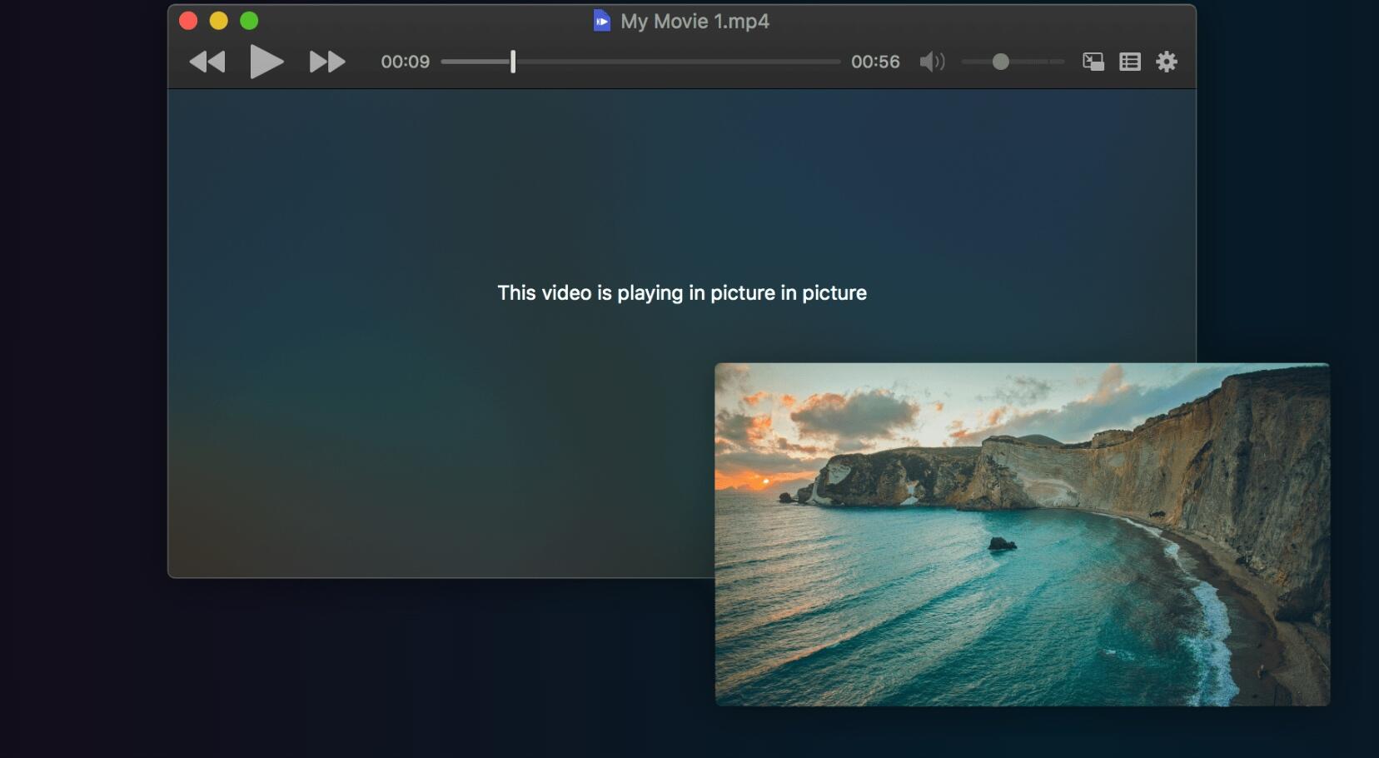Click the fast forward button
The image size is (1379, 758).
click(x=326, y=62)
